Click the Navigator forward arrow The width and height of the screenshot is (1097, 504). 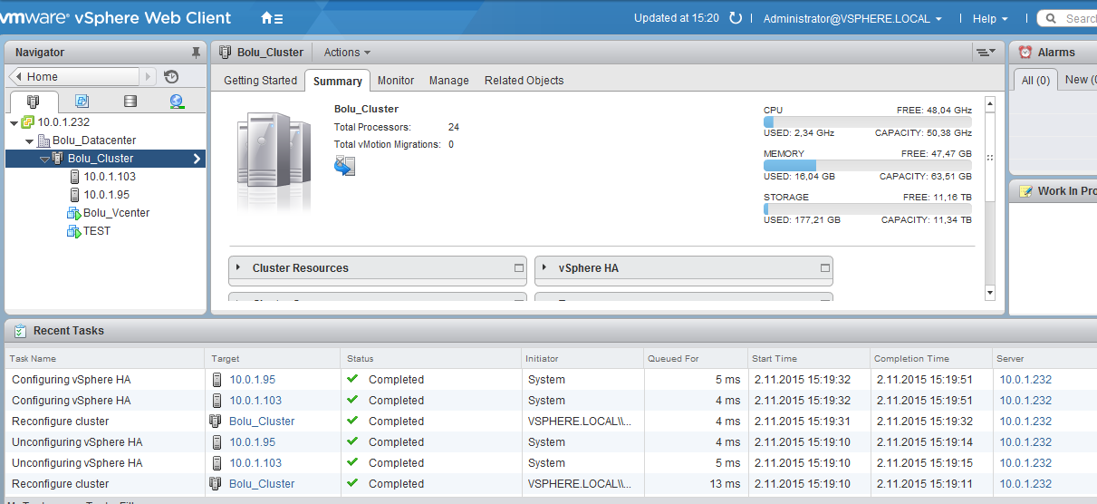[149, 77]
